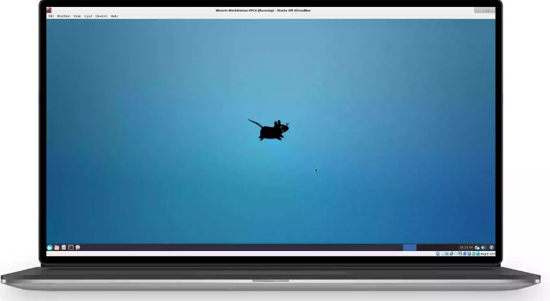Click the Xfce mouse wallpaper logo
The image size is (550, 301).
[x=269, y=130]
